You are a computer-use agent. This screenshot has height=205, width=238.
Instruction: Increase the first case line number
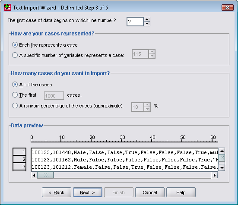click(x=147, y=19)
